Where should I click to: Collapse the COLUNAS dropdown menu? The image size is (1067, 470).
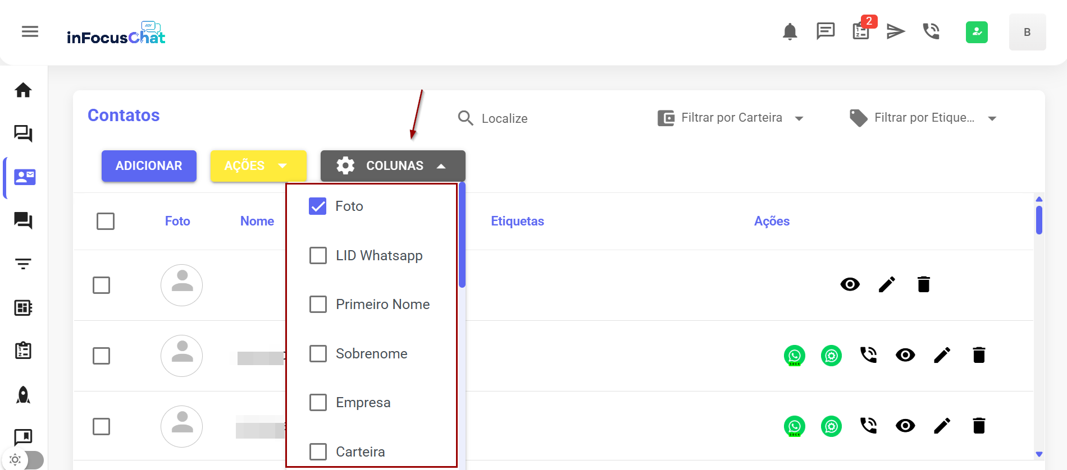[393, 166]
